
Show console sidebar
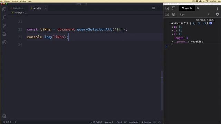(167, 14)
